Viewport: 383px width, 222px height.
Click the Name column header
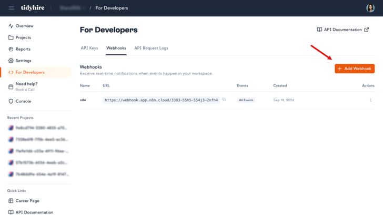click(x=85, y=85)
